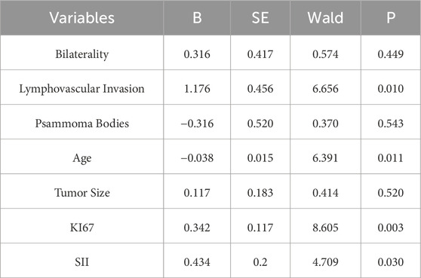
Task: Select the Tumor Size row label
Action: pos(82,193)
